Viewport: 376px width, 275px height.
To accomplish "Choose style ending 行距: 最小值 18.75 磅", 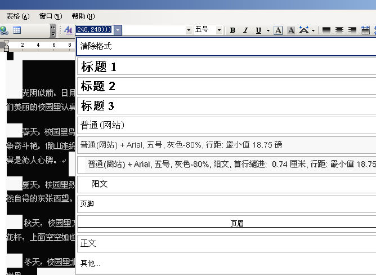I will pyautogui.click(x=227, y=145).
